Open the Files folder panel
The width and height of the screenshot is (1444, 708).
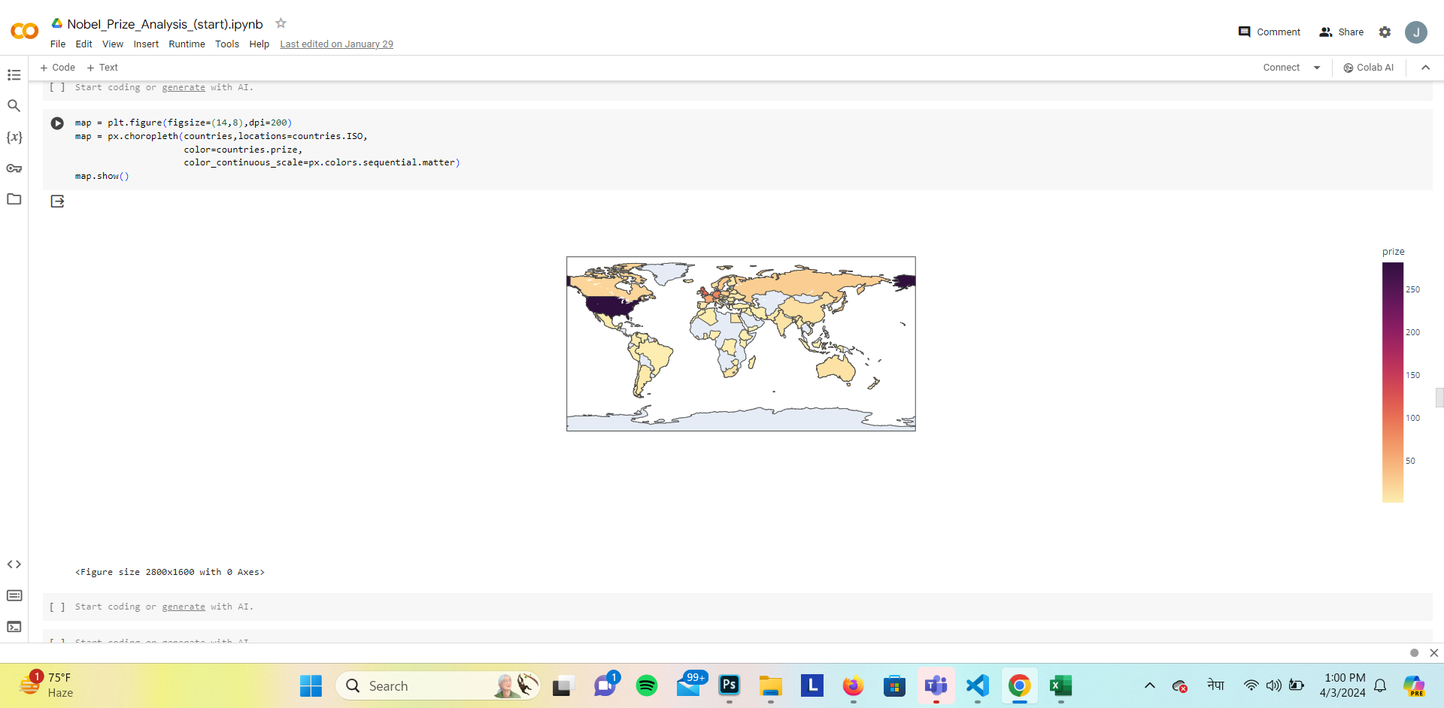(14, 199)
